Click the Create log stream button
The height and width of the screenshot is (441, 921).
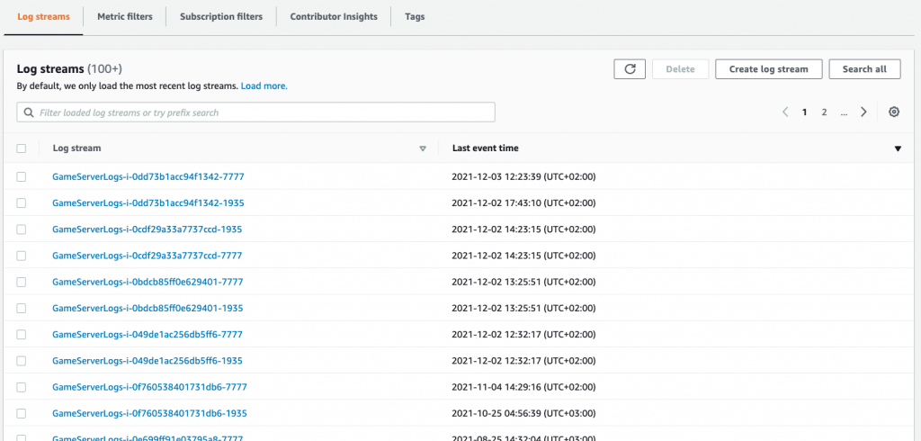[768, 68]
